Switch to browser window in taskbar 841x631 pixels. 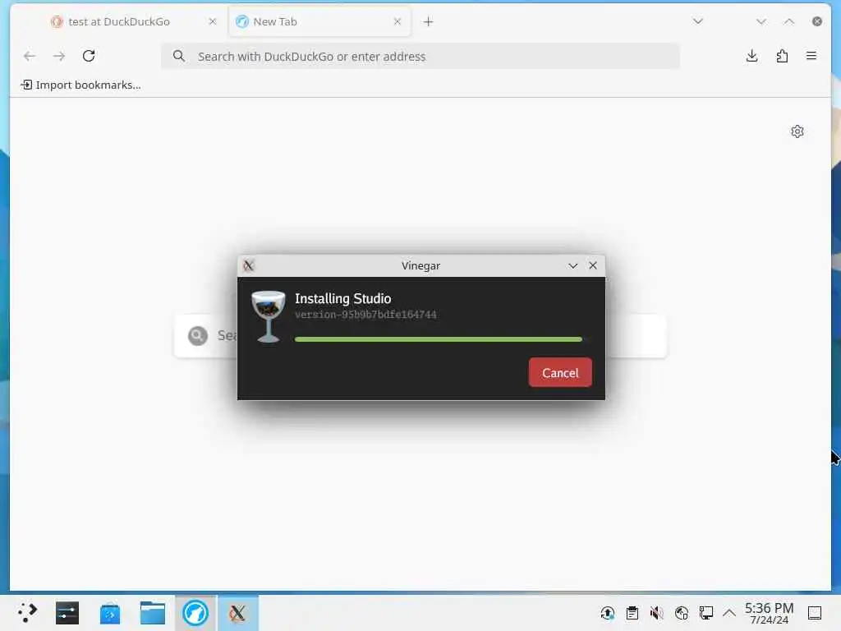coord(195,613)
